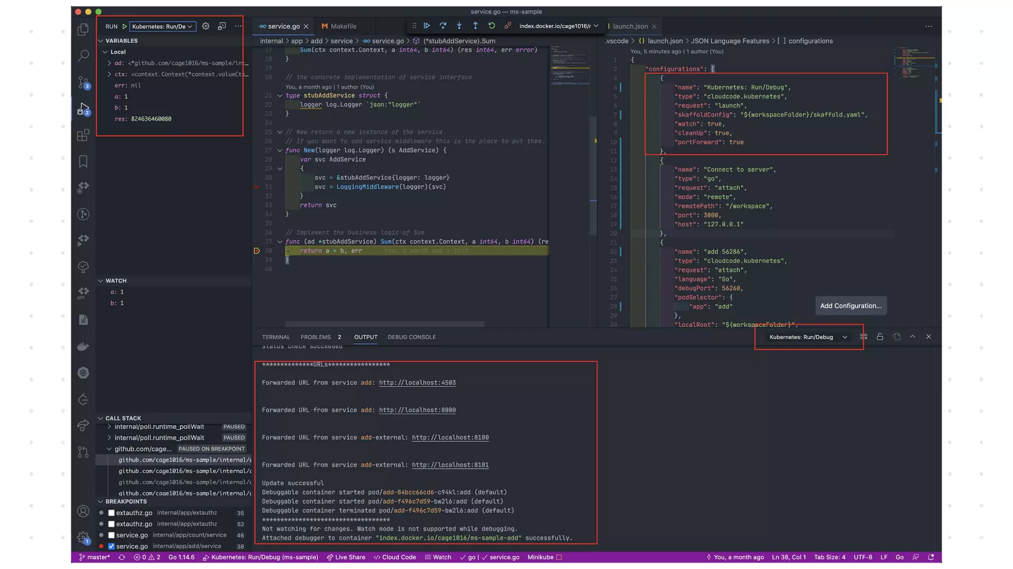Viewport: 1013px width, 569px height.
Task: Open the Kubernetes Run/Debug configuration dropdown
Action: coord(162,26)
